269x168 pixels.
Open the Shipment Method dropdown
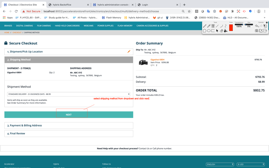(68, 94)
